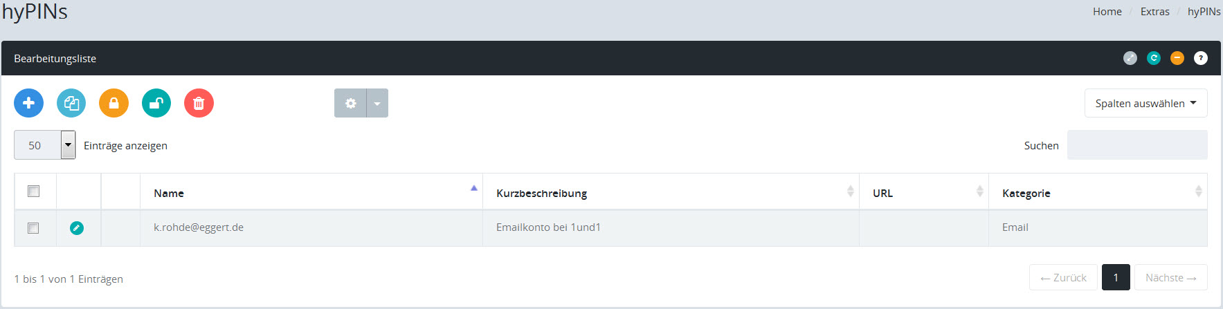Open the entries-per-page dropdown showing 50
Image resolution: width=1223 pixels, height=309 pixels.
point(45,145)
